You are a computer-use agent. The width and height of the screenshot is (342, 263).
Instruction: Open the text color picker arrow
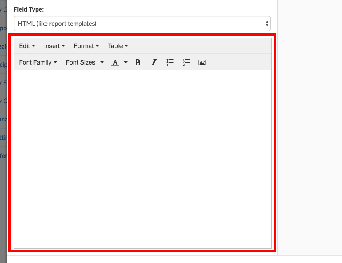[126, 63]
